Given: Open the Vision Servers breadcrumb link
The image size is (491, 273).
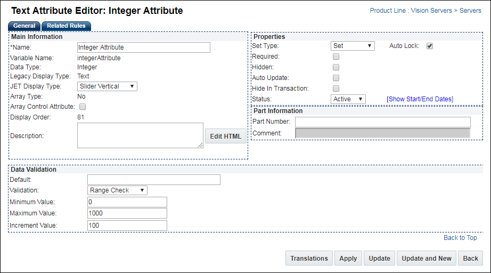Looking at the screenshot, I should point(431,10).
